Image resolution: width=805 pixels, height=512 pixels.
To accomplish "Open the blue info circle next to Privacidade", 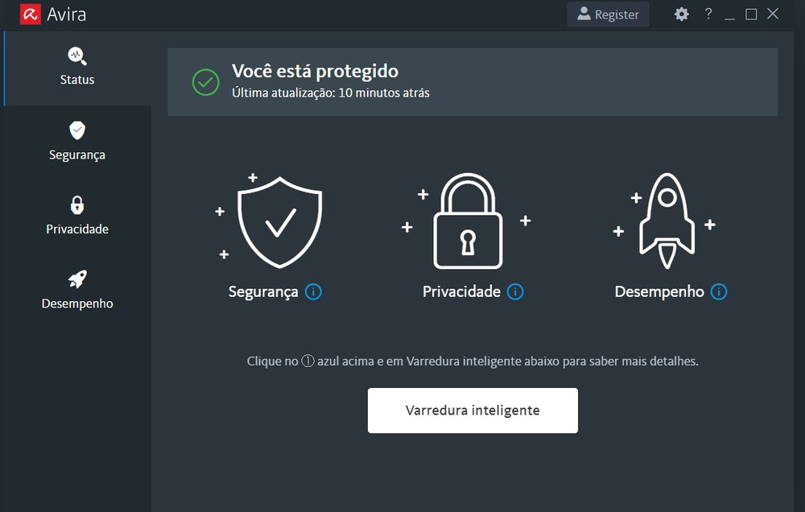I will (515, 293).
